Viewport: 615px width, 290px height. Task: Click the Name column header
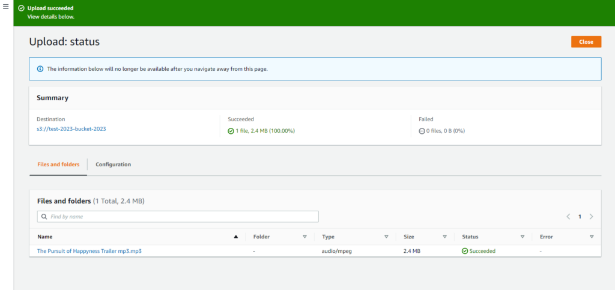pyautogui.click(x=45, y=237)
